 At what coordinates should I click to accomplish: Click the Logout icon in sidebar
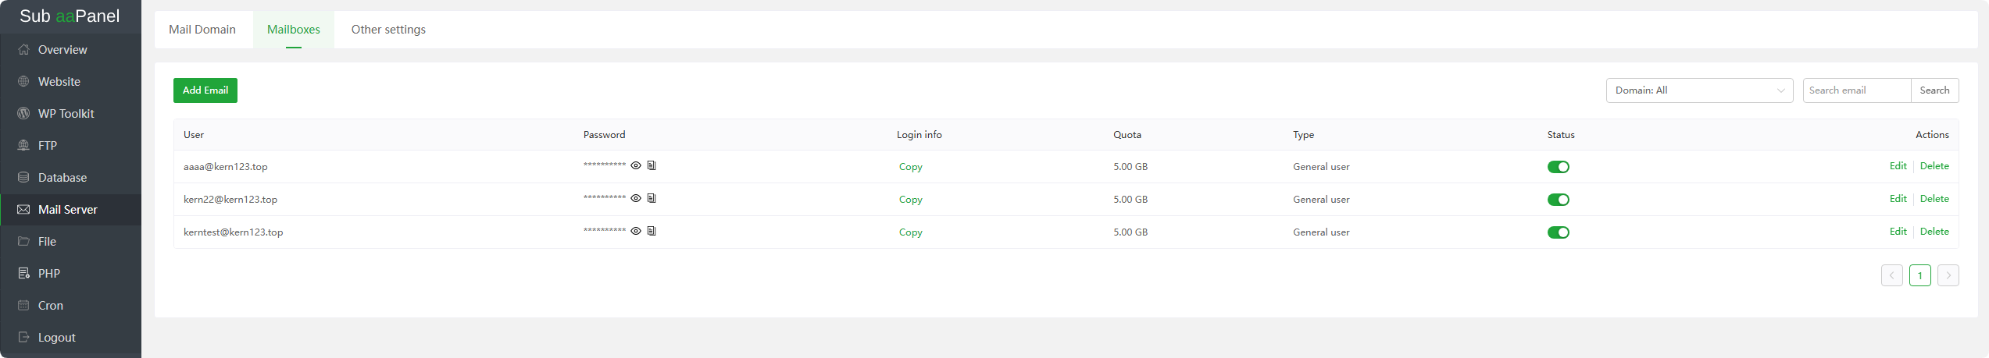point(23,338)
